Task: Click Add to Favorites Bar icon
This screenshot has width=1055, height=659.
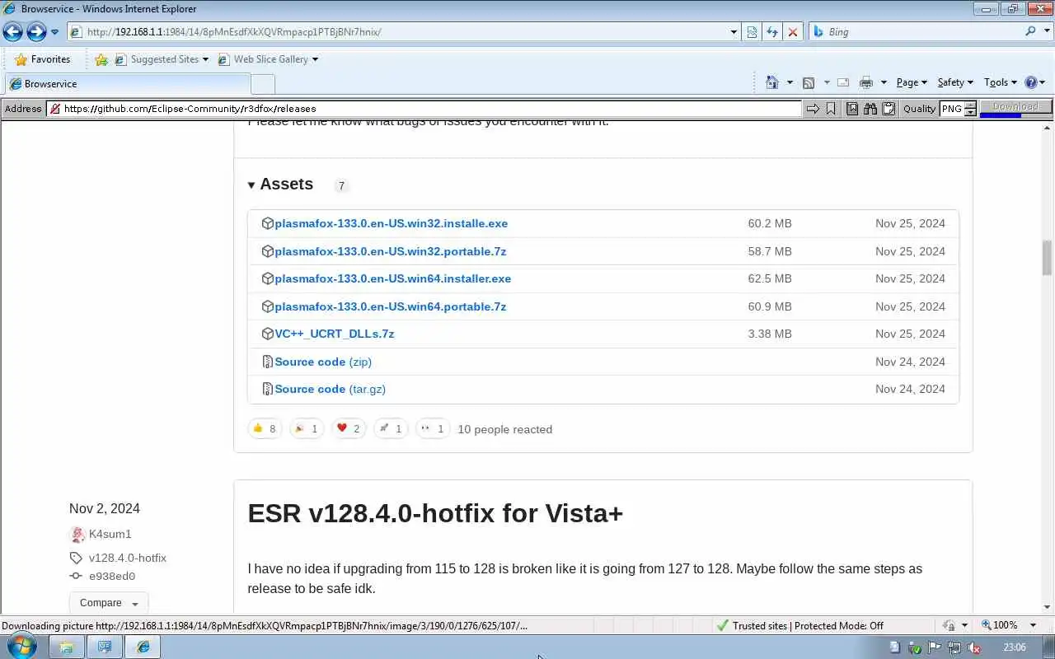Action: (x=101, y=59)
